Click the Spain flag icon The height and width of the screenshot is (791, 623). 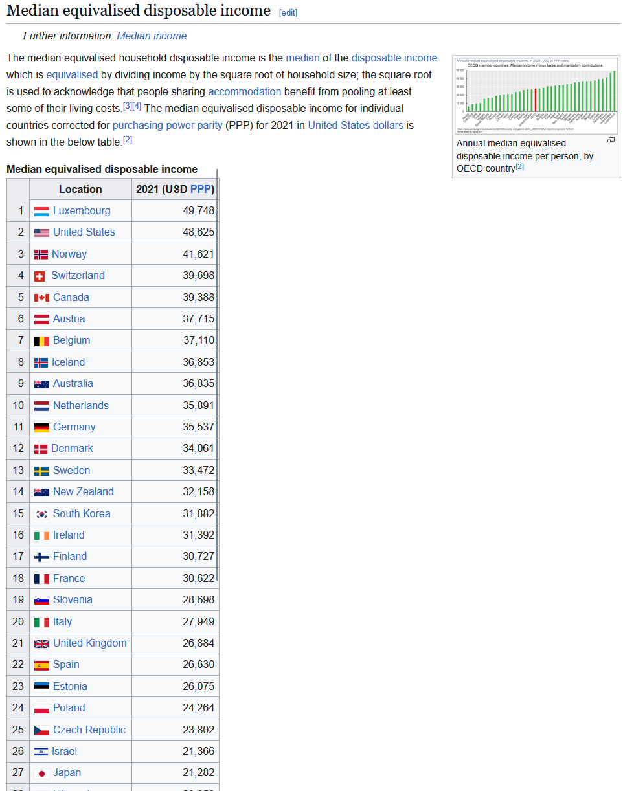[41, 665]
